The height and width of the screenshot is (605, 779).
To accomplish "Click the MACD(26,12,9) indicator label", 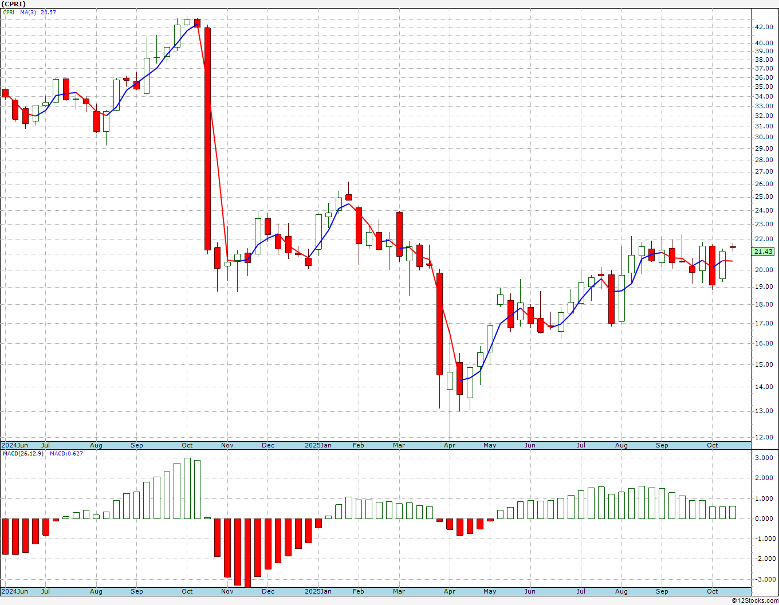I will point(22,453).
